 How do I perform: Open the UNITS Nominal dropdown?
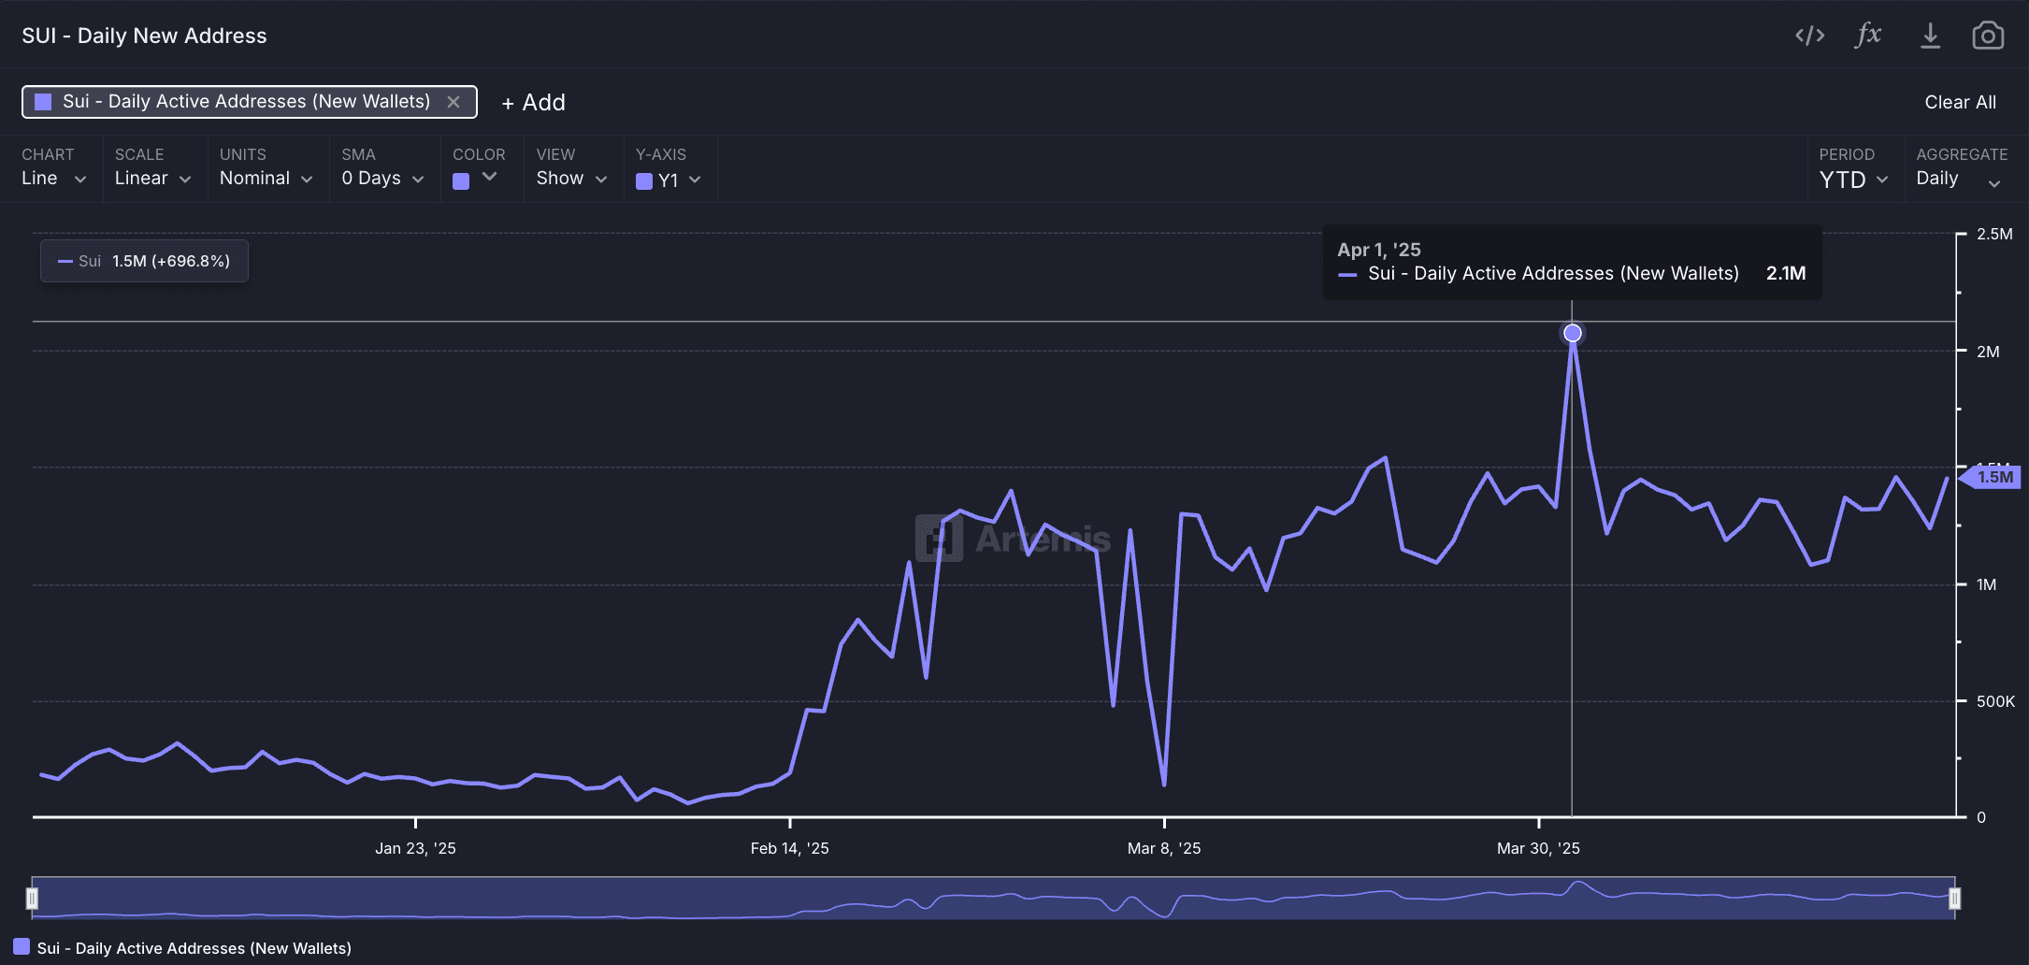click(266, 178)
